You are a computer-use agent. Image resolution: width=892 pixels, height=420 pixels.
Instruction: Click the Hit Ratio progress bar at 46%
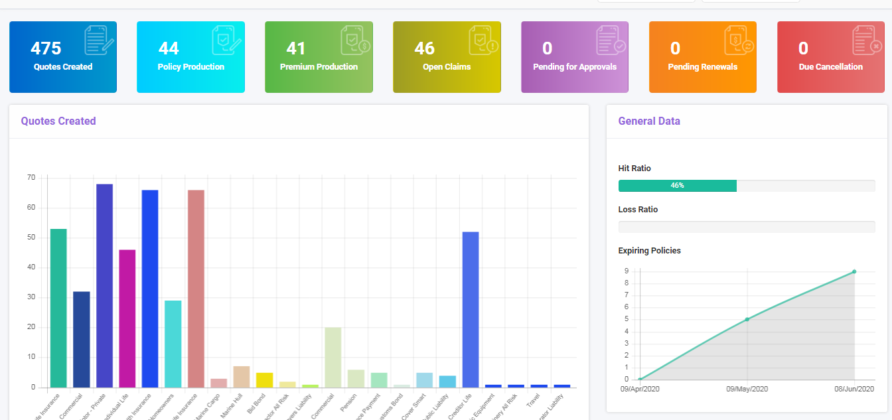677,186
